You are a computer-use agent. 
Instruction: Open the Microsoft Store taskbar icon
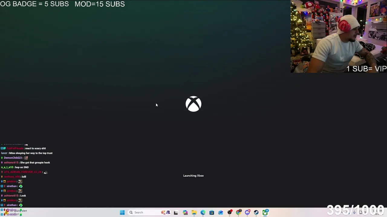212,212
